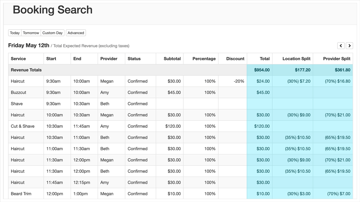
Task: Click the Service column header
Action: tap(18, 59)
